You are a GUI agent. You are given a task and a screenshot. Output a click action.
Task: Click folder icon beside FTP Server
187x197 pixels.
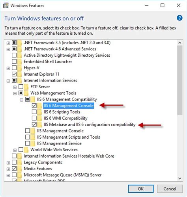(x=26, y=87)
